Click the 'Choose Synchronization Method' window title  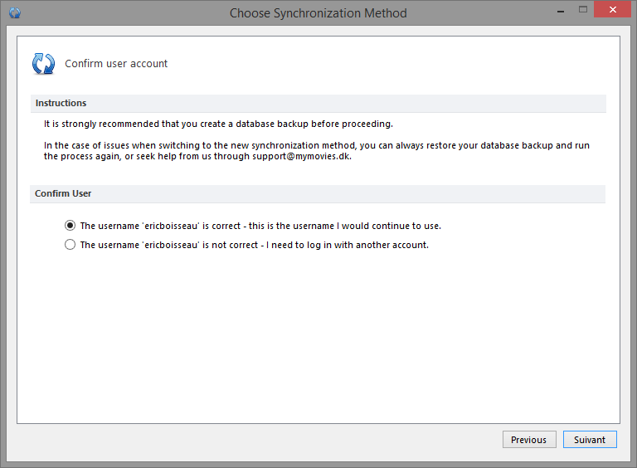(318, 13)
